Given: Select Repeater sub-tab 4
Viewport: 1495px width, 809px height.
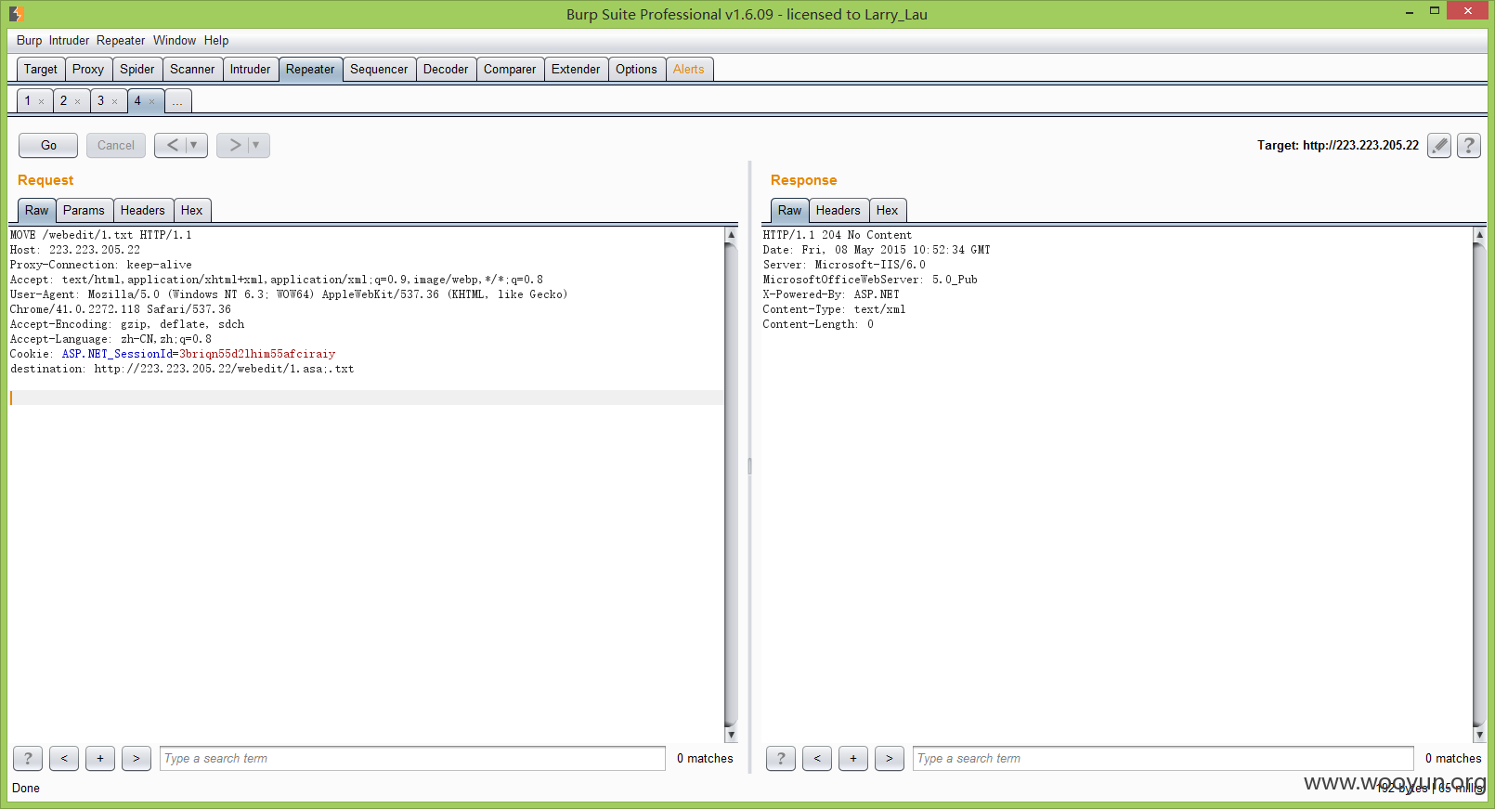Looking at the screenshot, I should [137, 101].
